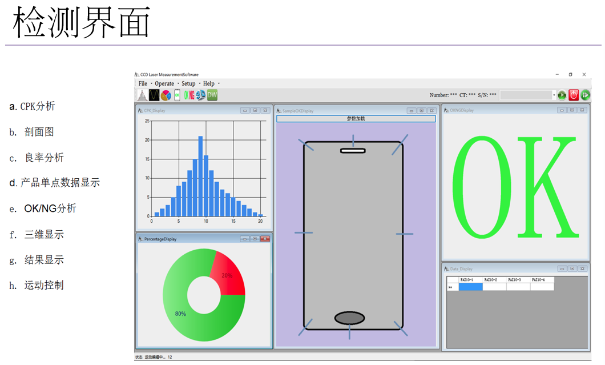Click the phone sample point data icon
The image size is (605, 365).
click(177, 95)
